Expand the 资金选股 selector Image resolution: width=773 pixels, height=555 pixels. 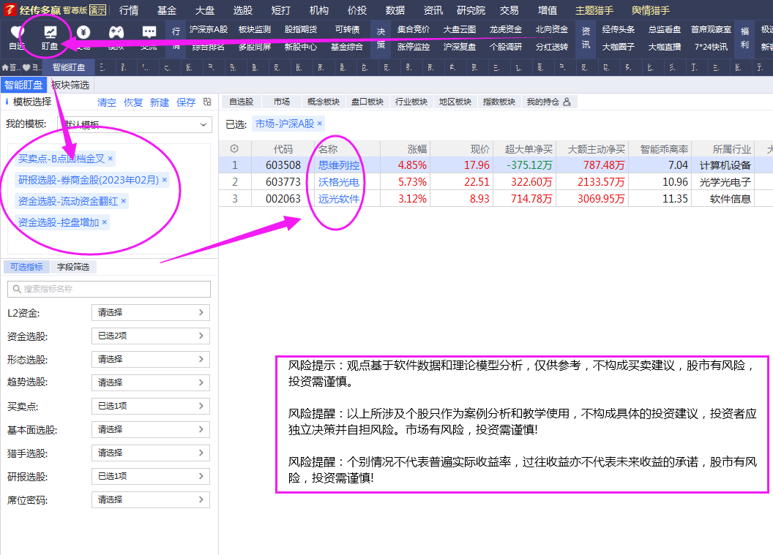tap(151, 336)
